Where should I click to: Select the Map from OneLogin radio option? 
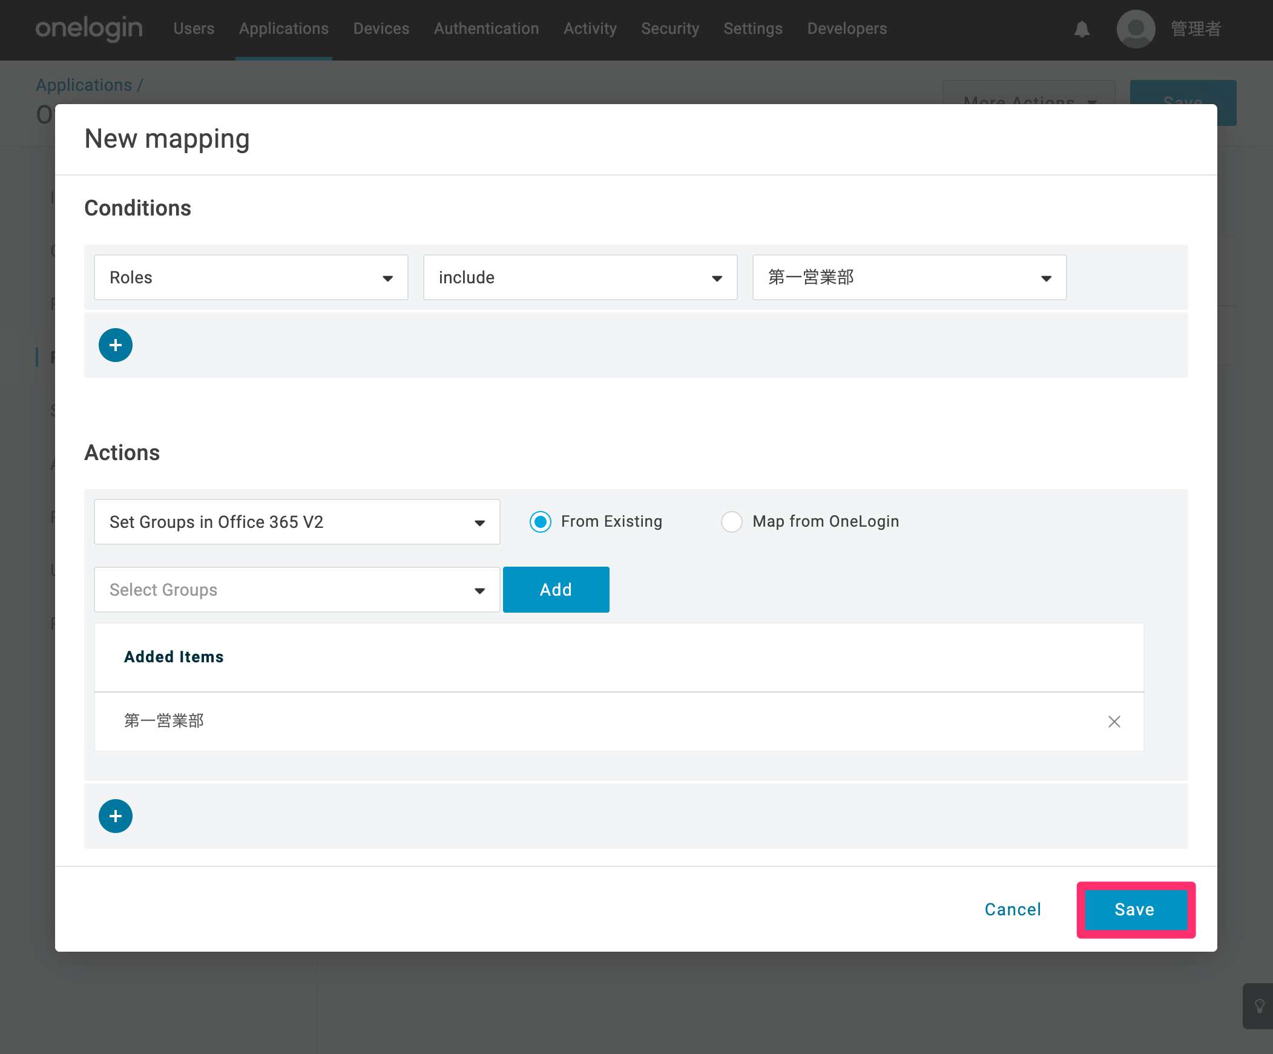(732, 522)
